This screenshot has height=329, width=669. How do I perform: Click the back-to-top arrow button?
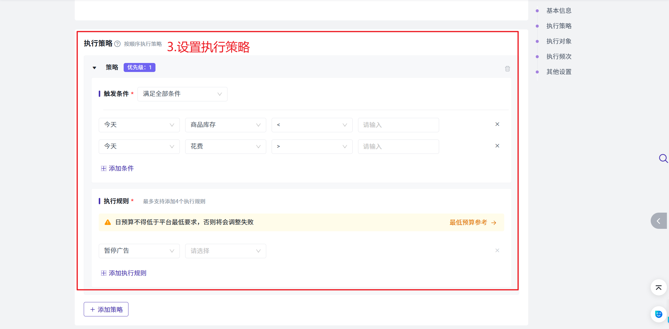tap(658, 288)
